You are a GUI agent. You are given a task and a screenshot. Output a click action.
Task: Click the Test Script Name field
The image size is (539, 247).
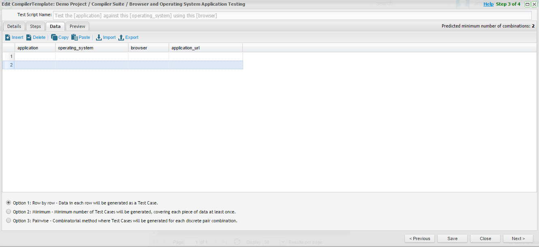tap(292, 15)
